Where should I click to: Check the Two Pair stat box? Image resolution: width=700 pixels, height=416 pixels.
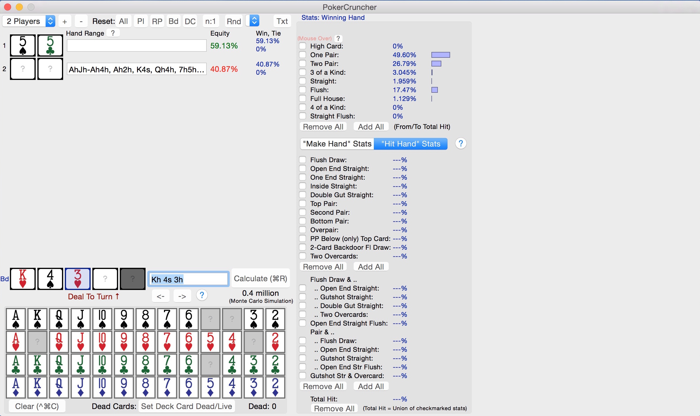pyautogui.click(x=303, y=64)
